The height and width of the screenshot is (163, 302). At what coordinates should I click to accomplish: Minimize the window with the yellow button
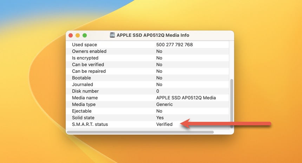pyautogui.click(x=78, y=35)
